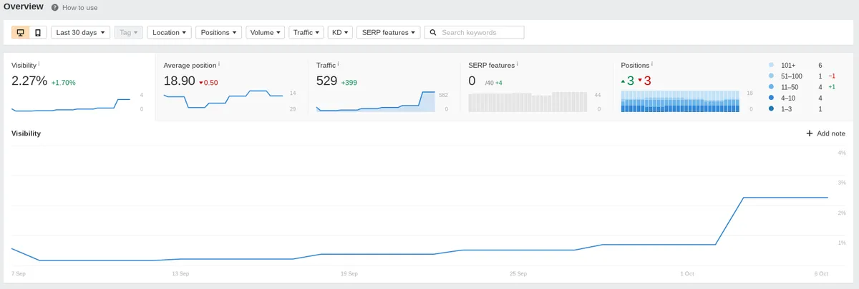Open the Volume filter dropdown
The height and width of the screenshot is (289, 859).
click(x=266, y=32)
